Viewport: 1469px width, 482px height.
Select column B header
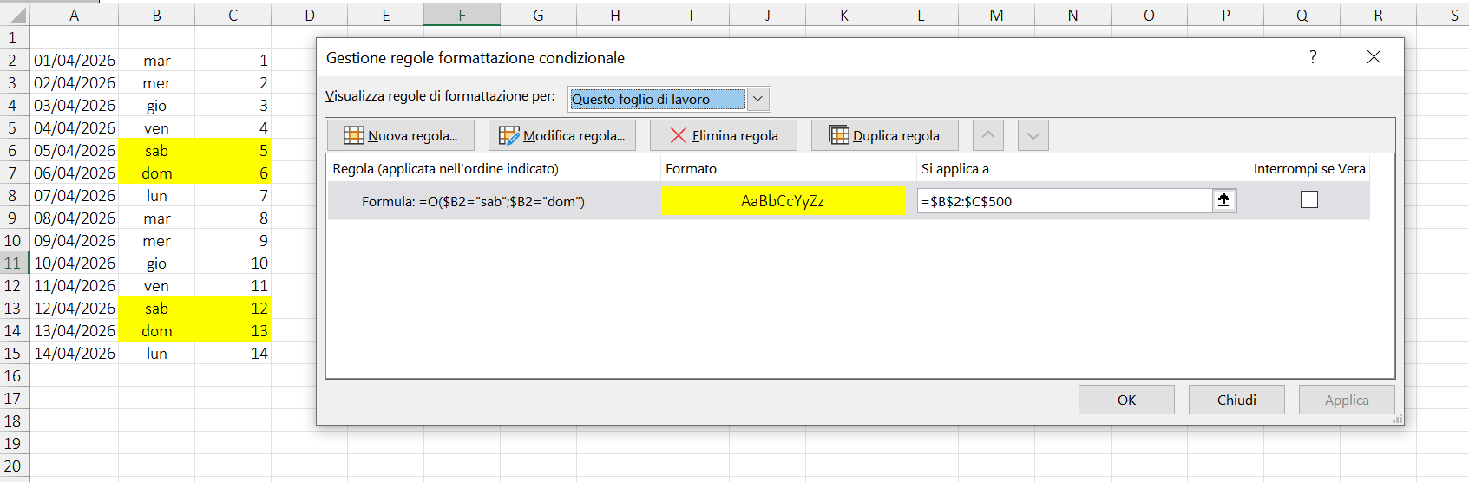click(156, 15)
